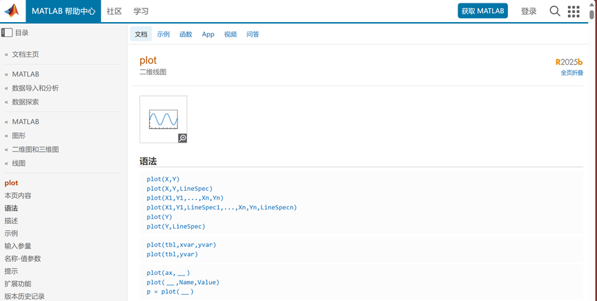Switch to the 示例 tab
Screen dimensions: 597x301
point(164,34)
